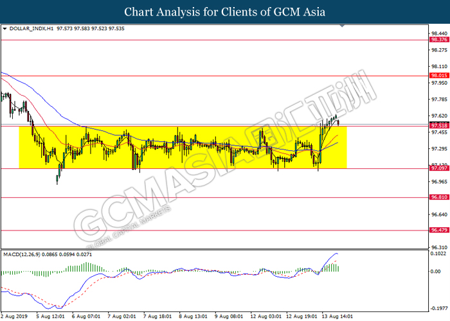
Task: Click the 96.640 price axis value
Action: (439, 214)
